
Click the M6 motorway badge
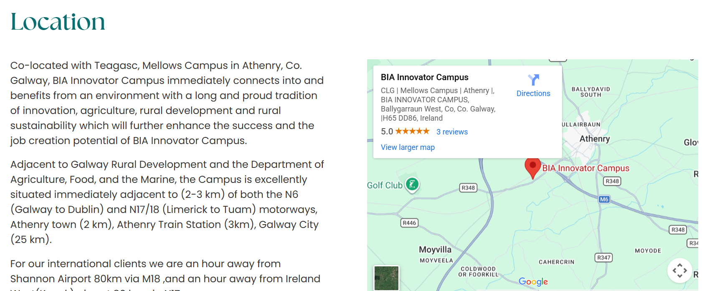tap(604, 199)
